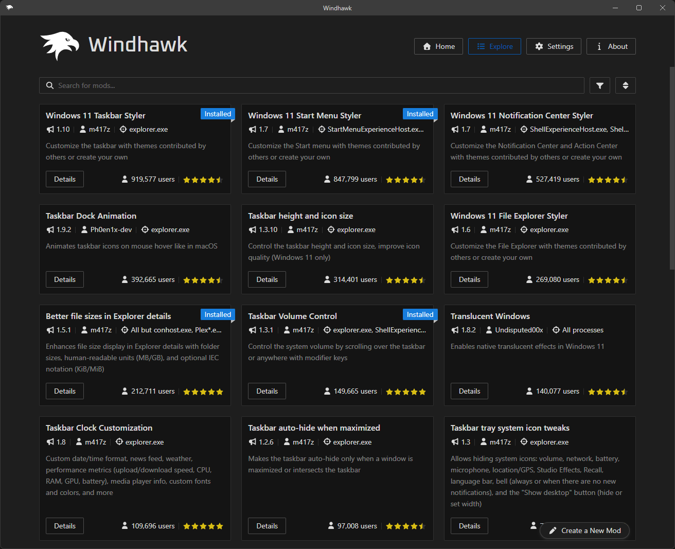The width and height of the screenshot is (675, 549).
Task: Click the 527,419 users count
Action: 558,179
